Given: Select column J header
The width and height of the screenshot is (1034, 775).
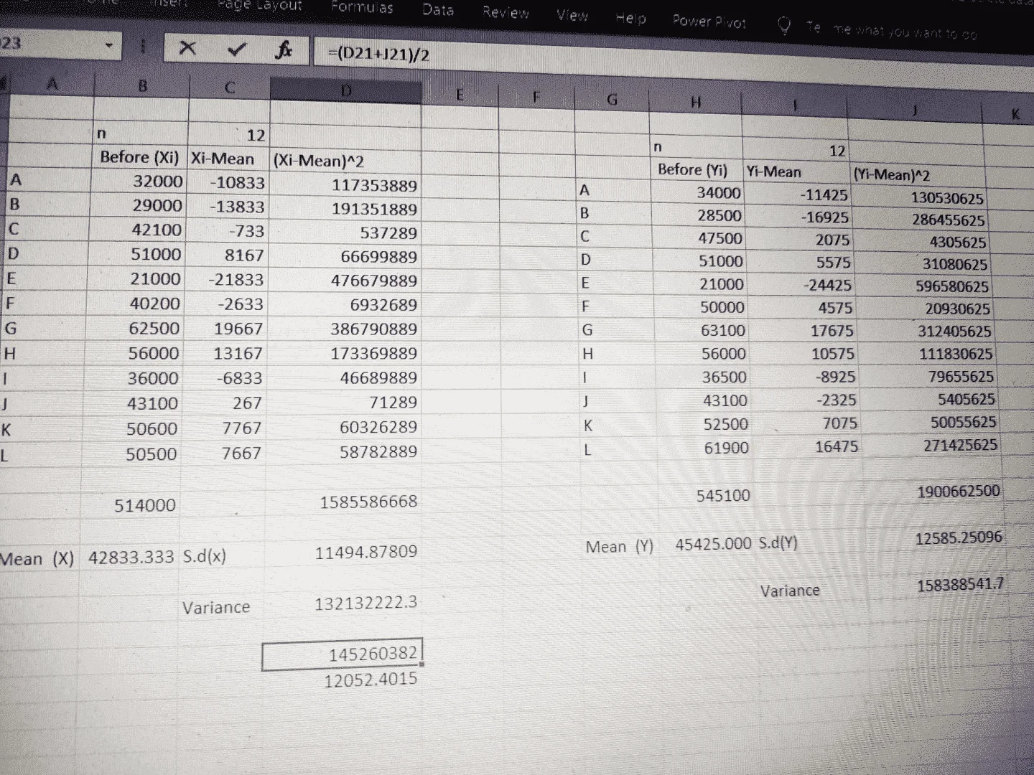Looking at the screenshot, I should tap(915, 111).
